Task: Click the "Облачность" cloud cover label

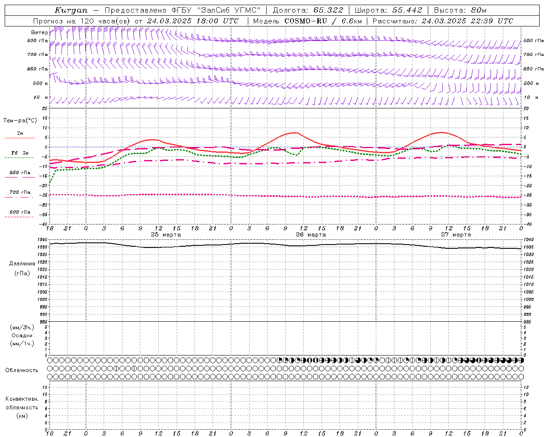Action: (x=22, y=370)
